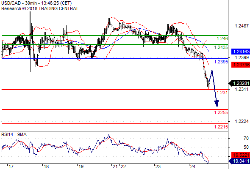The width and height of the screenshot is (250, 169).
Task: Click the red 19.5221 RSI value tag
Action: [x=241, y=155]
